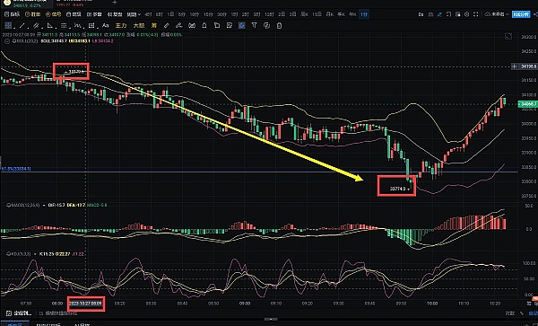Toggle the % percent scale option
This screenshot has height=326, width=538.
click(522, 313)
